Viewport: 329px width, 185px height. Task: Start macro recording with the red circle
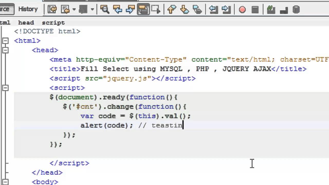pyautogui.click(x=242, y=10)
